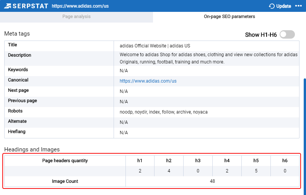The image size is (306, 195).
Task: Click the Next page row label
Action: [x=18, y=90]
